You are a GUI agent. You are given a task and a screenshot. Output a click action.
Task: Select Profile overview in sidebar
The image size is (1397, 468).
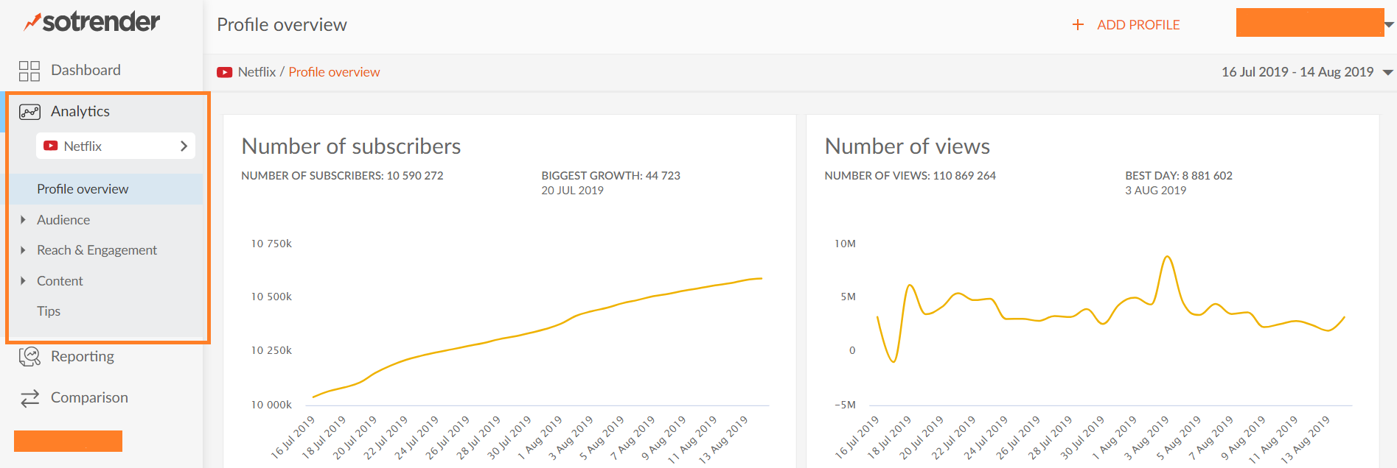tap(83, 189)
